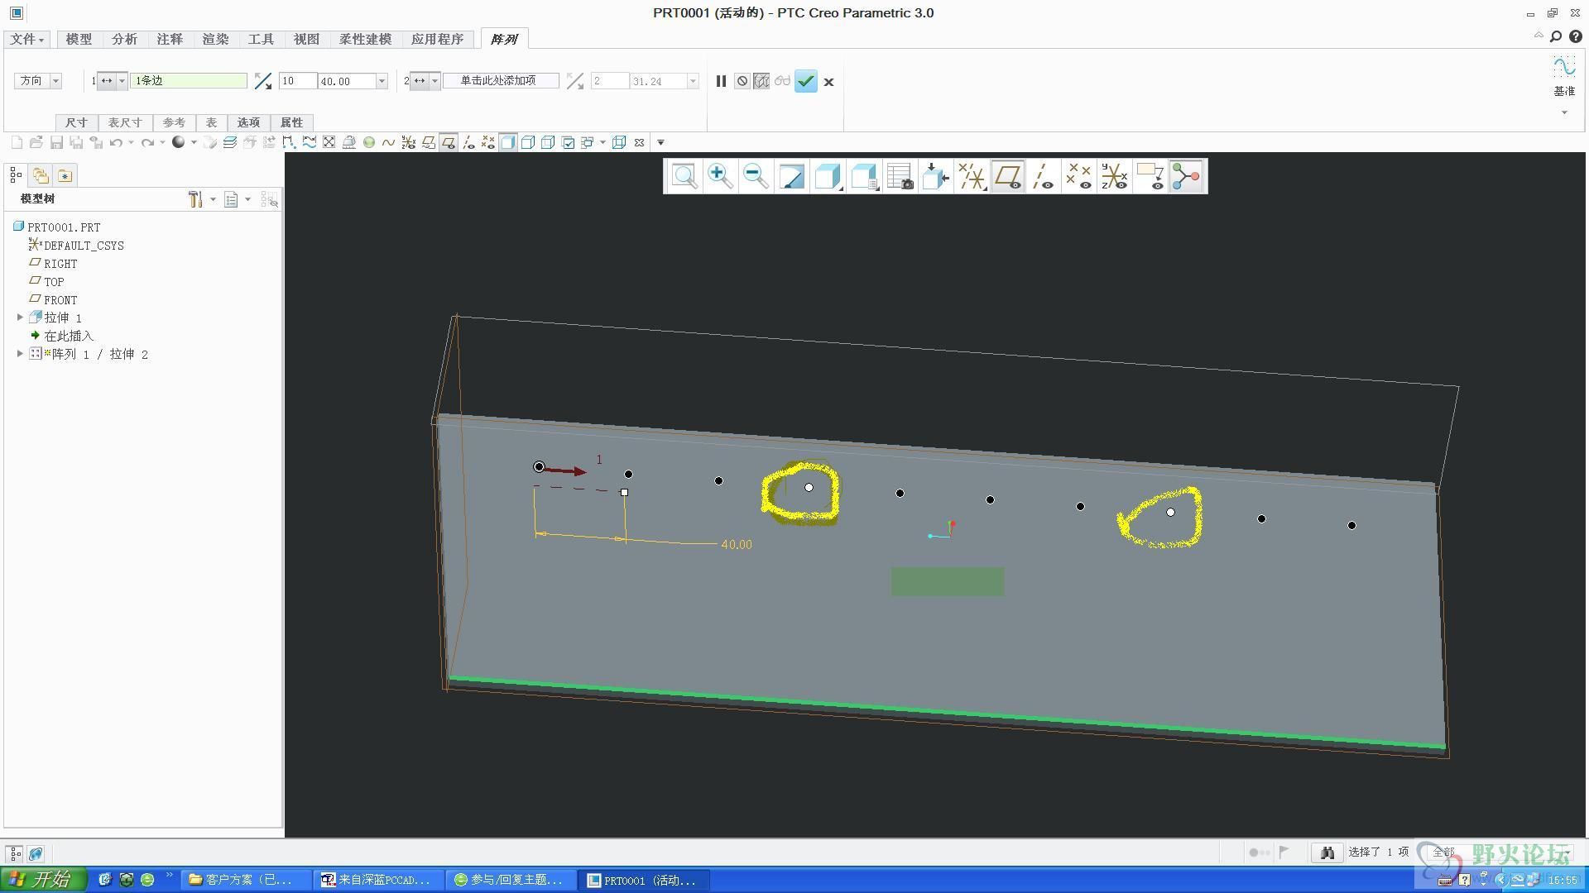Toggle plane display in graphics toolbar
Image resolution: width=1589 pixels, height=893 pixels.
point(1007,176)
